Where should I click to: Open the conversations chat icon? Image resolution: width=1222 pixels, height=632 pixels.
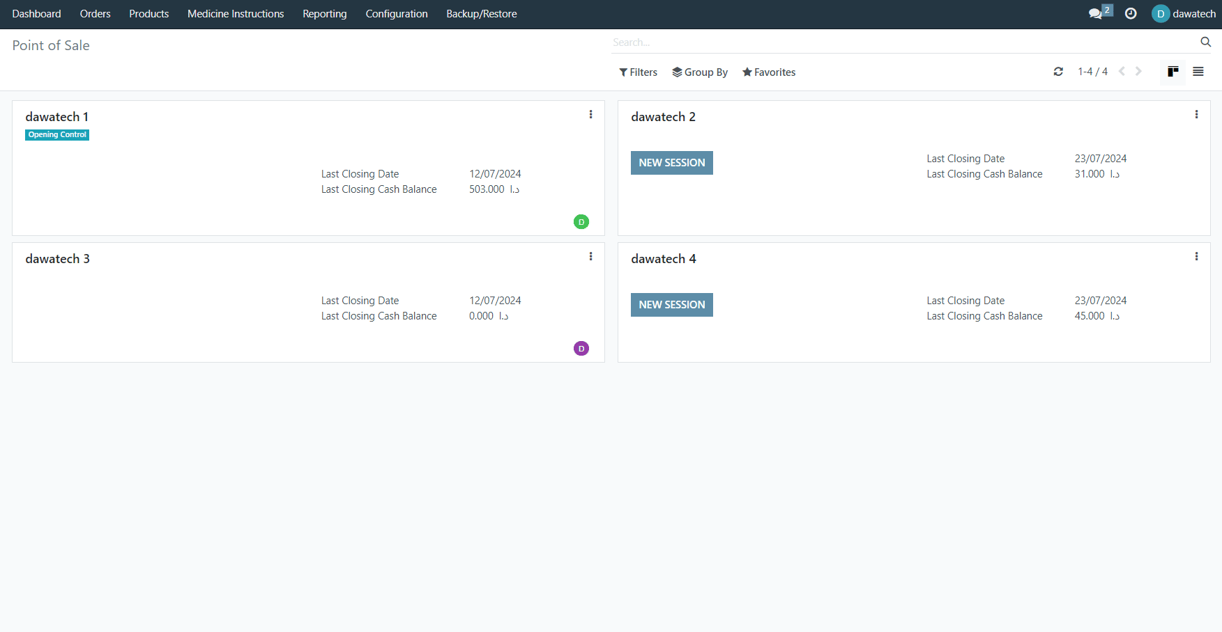click(1096, 14)
